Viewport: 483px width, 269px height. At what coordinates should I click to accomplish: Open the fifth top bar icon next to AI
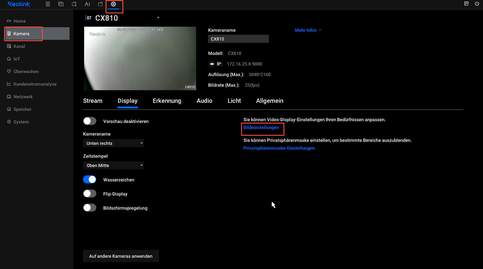pyautogui.click(x=100, y=4)
